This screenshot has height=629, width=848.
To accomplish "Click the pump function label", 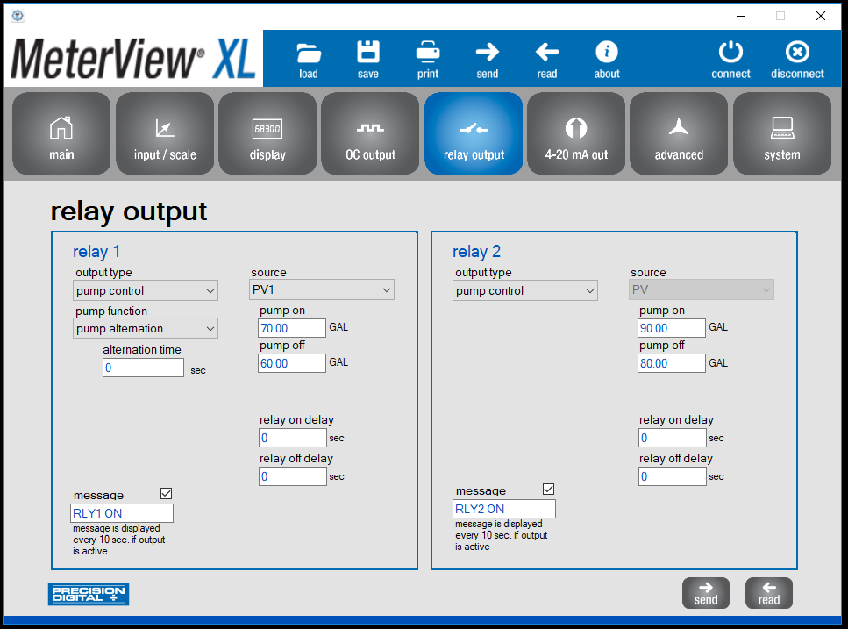I will pyautogui.click(x=110, y=311).
